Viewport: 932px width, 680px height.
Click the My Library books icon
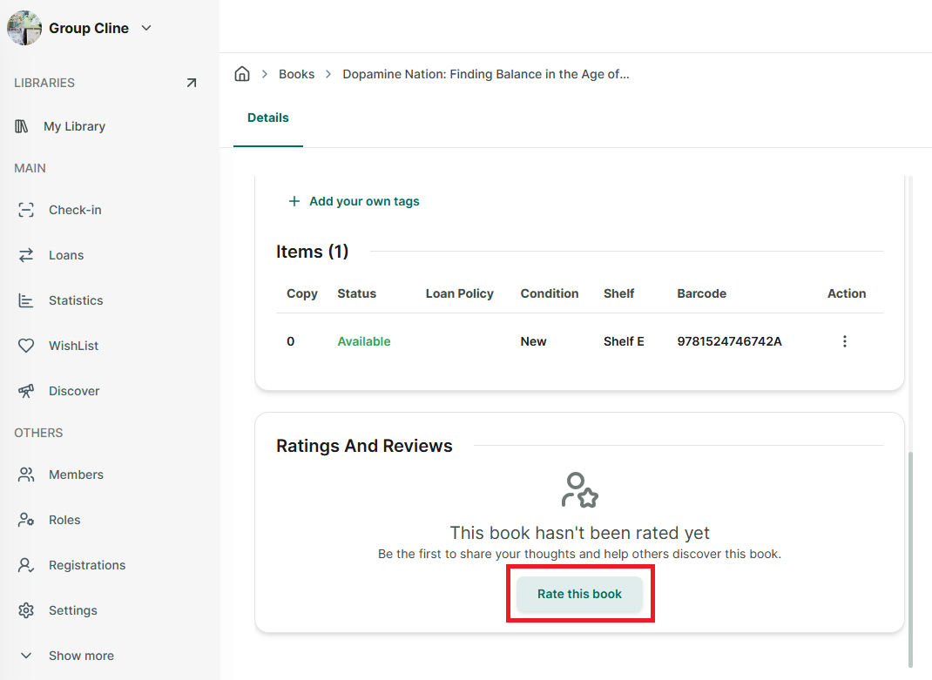[22, 126]
